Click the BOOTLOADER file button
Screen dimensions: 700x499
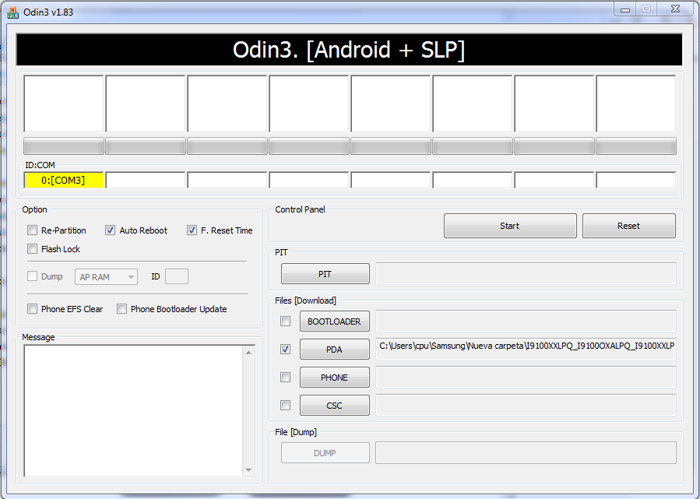click(334, 322)
